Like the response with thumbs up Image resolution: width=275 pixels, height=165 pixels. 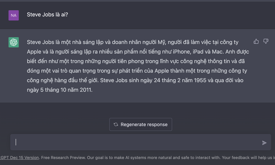[256, 41]
